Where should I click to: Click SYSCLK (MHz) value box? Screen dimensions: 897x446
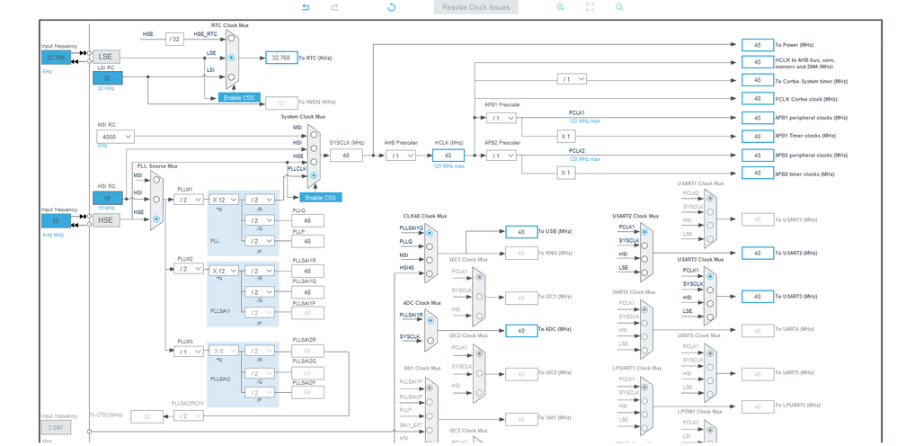point(346,156)
